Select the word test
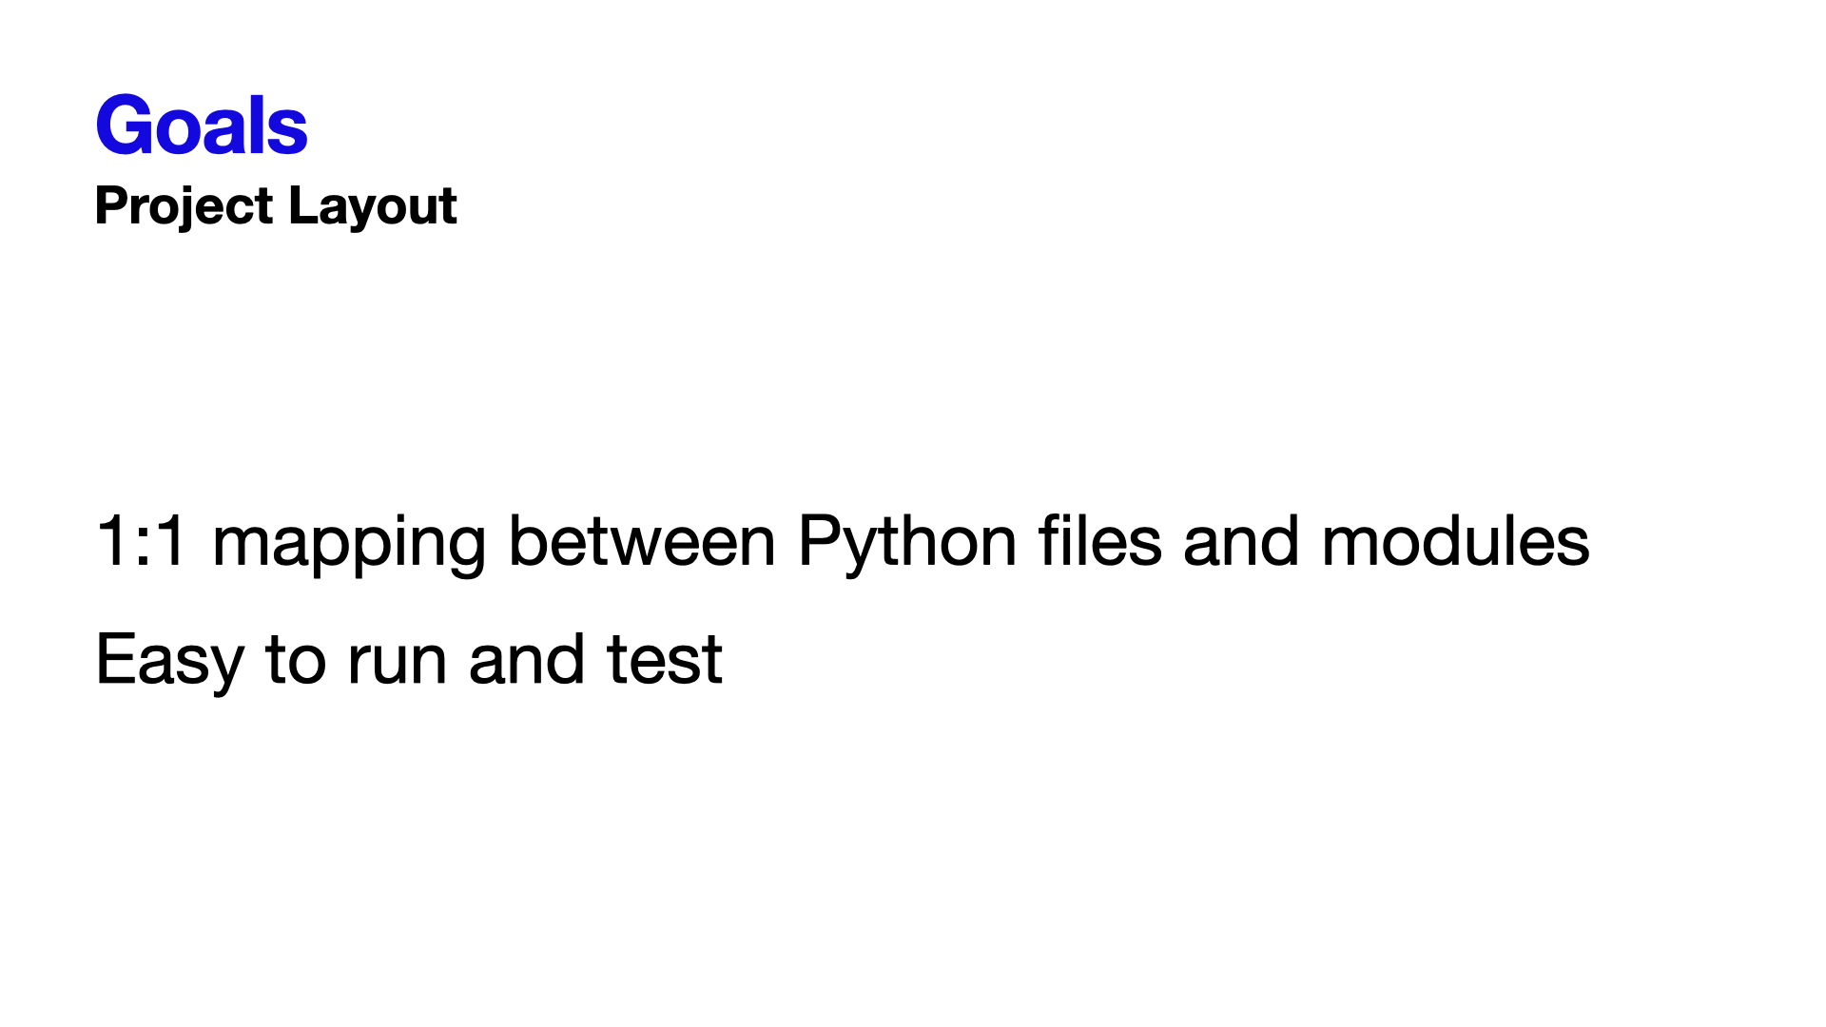 click(665, 660)
